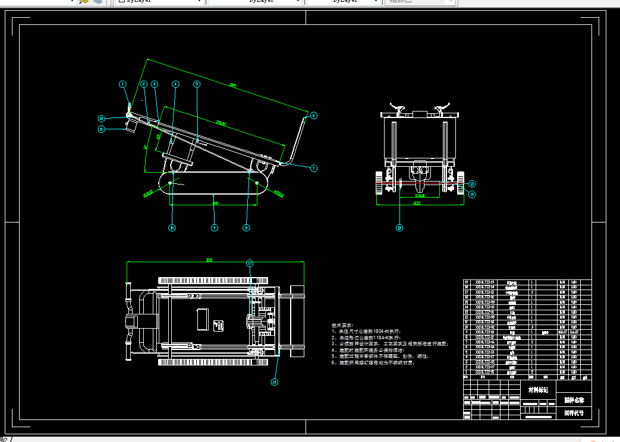Select callout balloon 13 beside front view wheel

click(x=472, y=184)
